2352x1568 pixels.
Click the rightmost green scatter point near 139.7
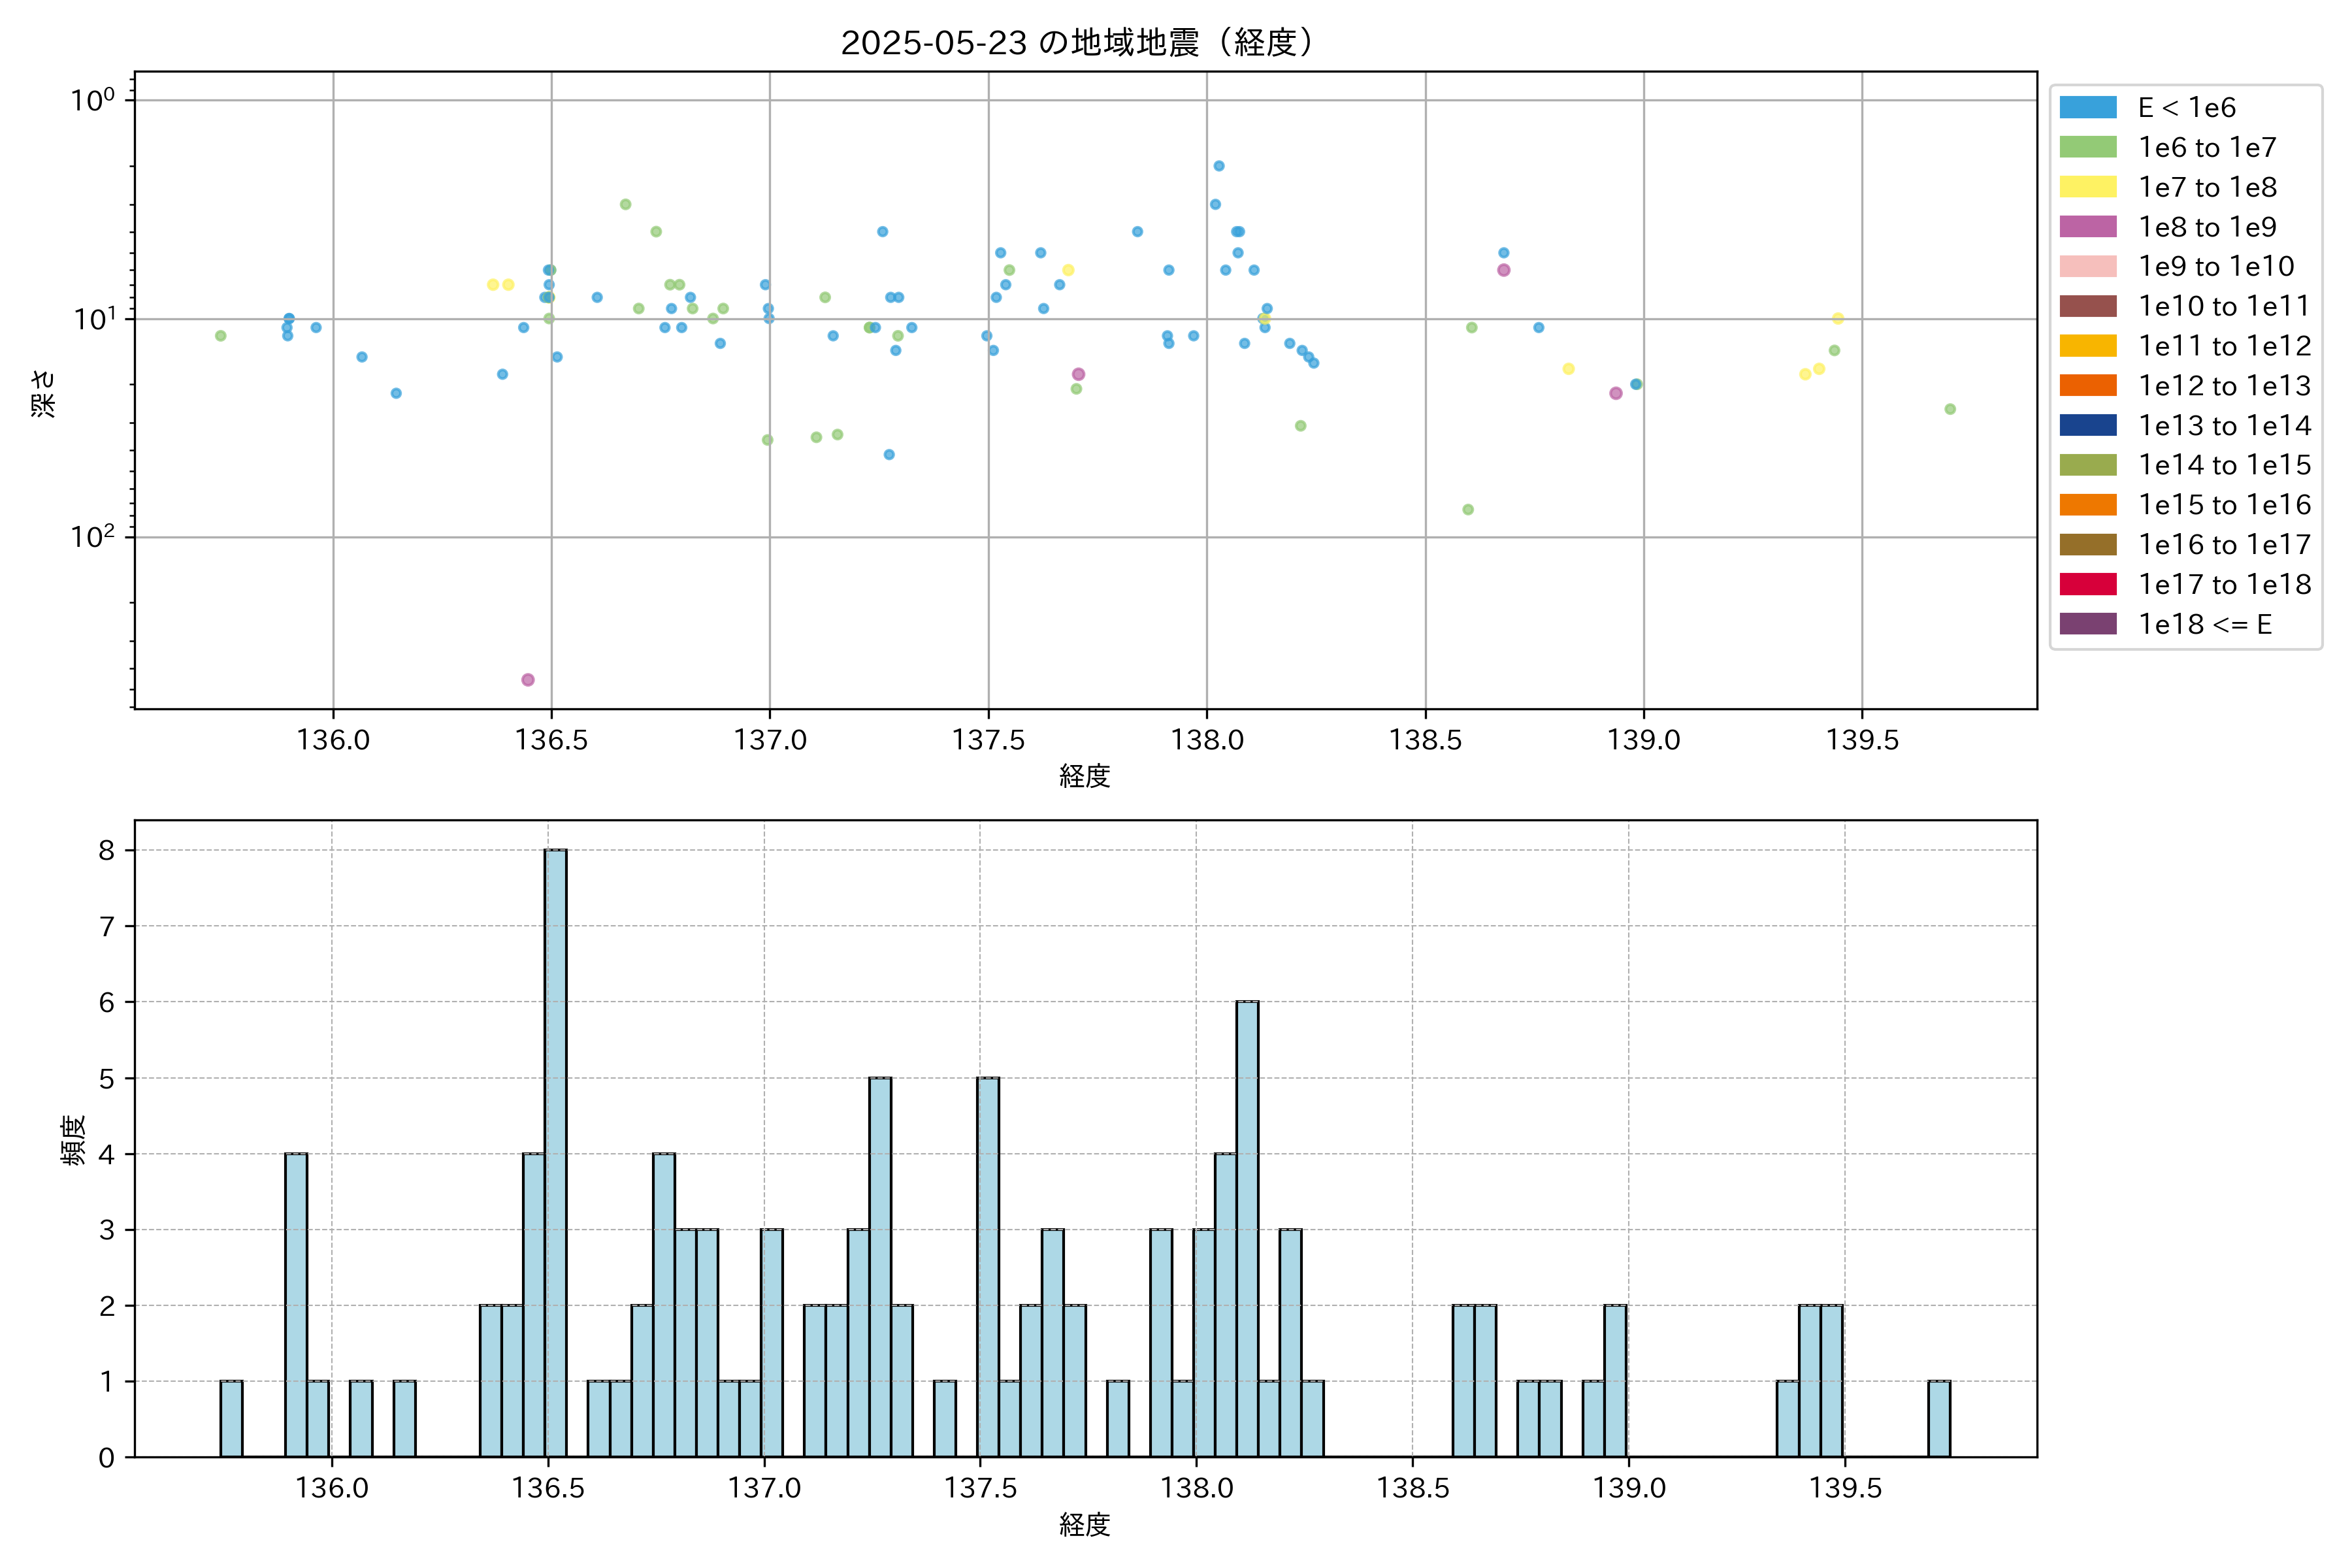[1950, 409]
